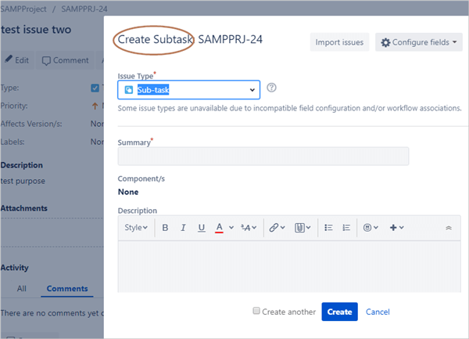
Task: Click the Import issues button
Action: (339, 42)
